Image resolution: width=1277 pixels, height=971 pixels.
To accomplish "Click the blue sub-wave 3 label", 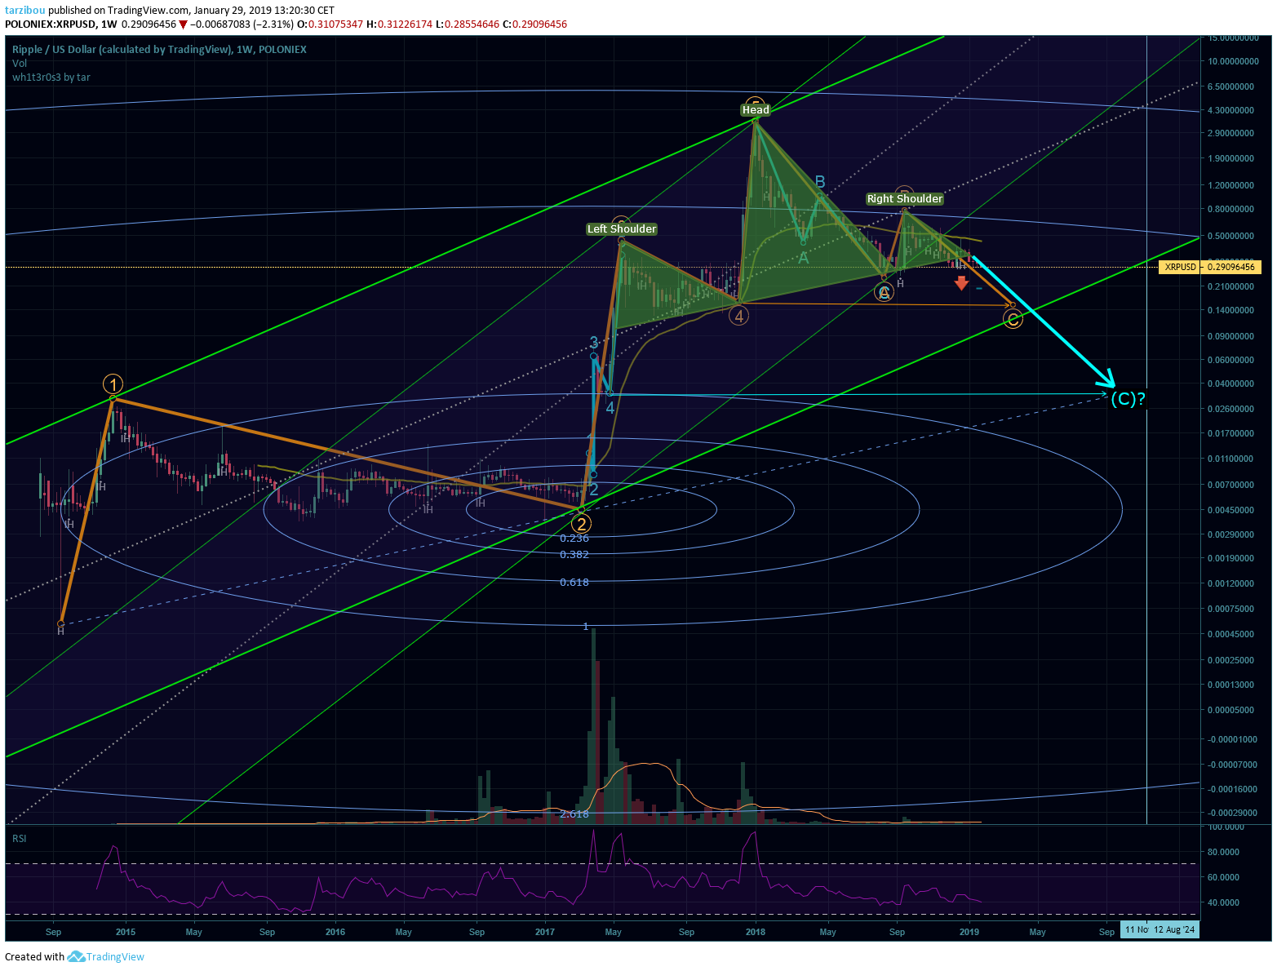I will [x=594, y=343].
